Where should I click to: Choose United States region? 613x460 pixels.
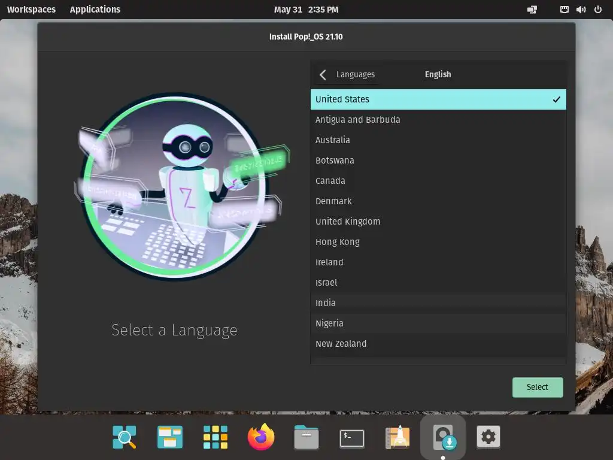pyautogui.click(x=438, y=99)
